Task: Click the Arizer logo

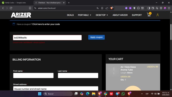Action: click(21, 15)
